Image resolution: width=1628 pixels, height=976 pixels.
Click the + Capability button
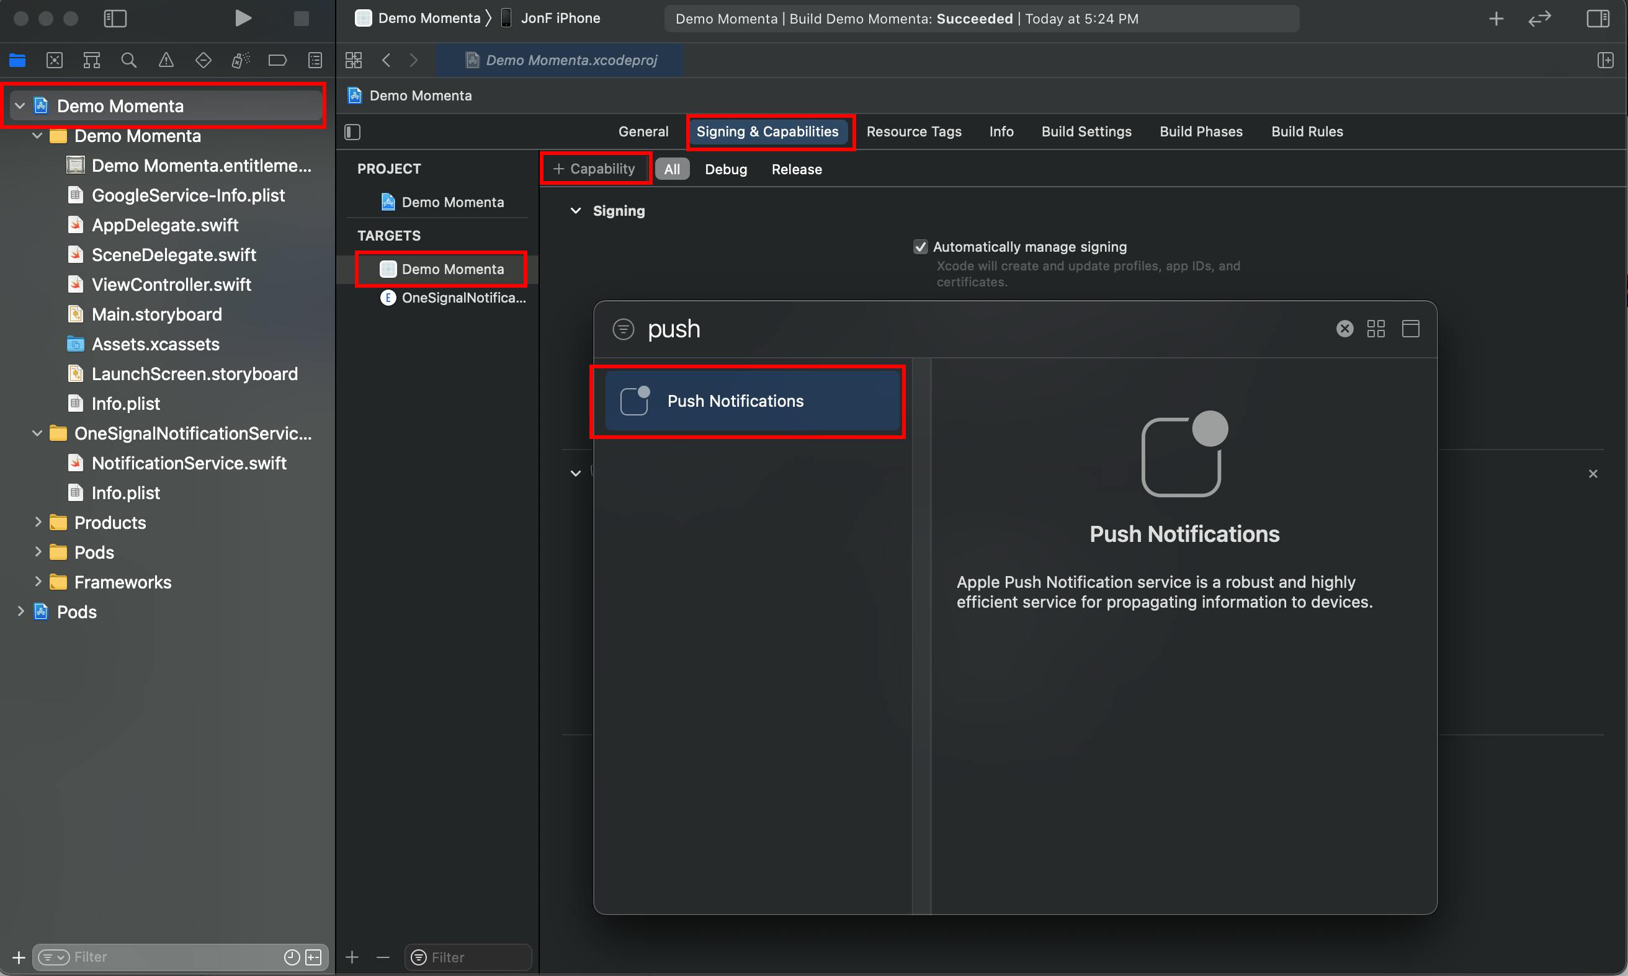coord(594,169)
